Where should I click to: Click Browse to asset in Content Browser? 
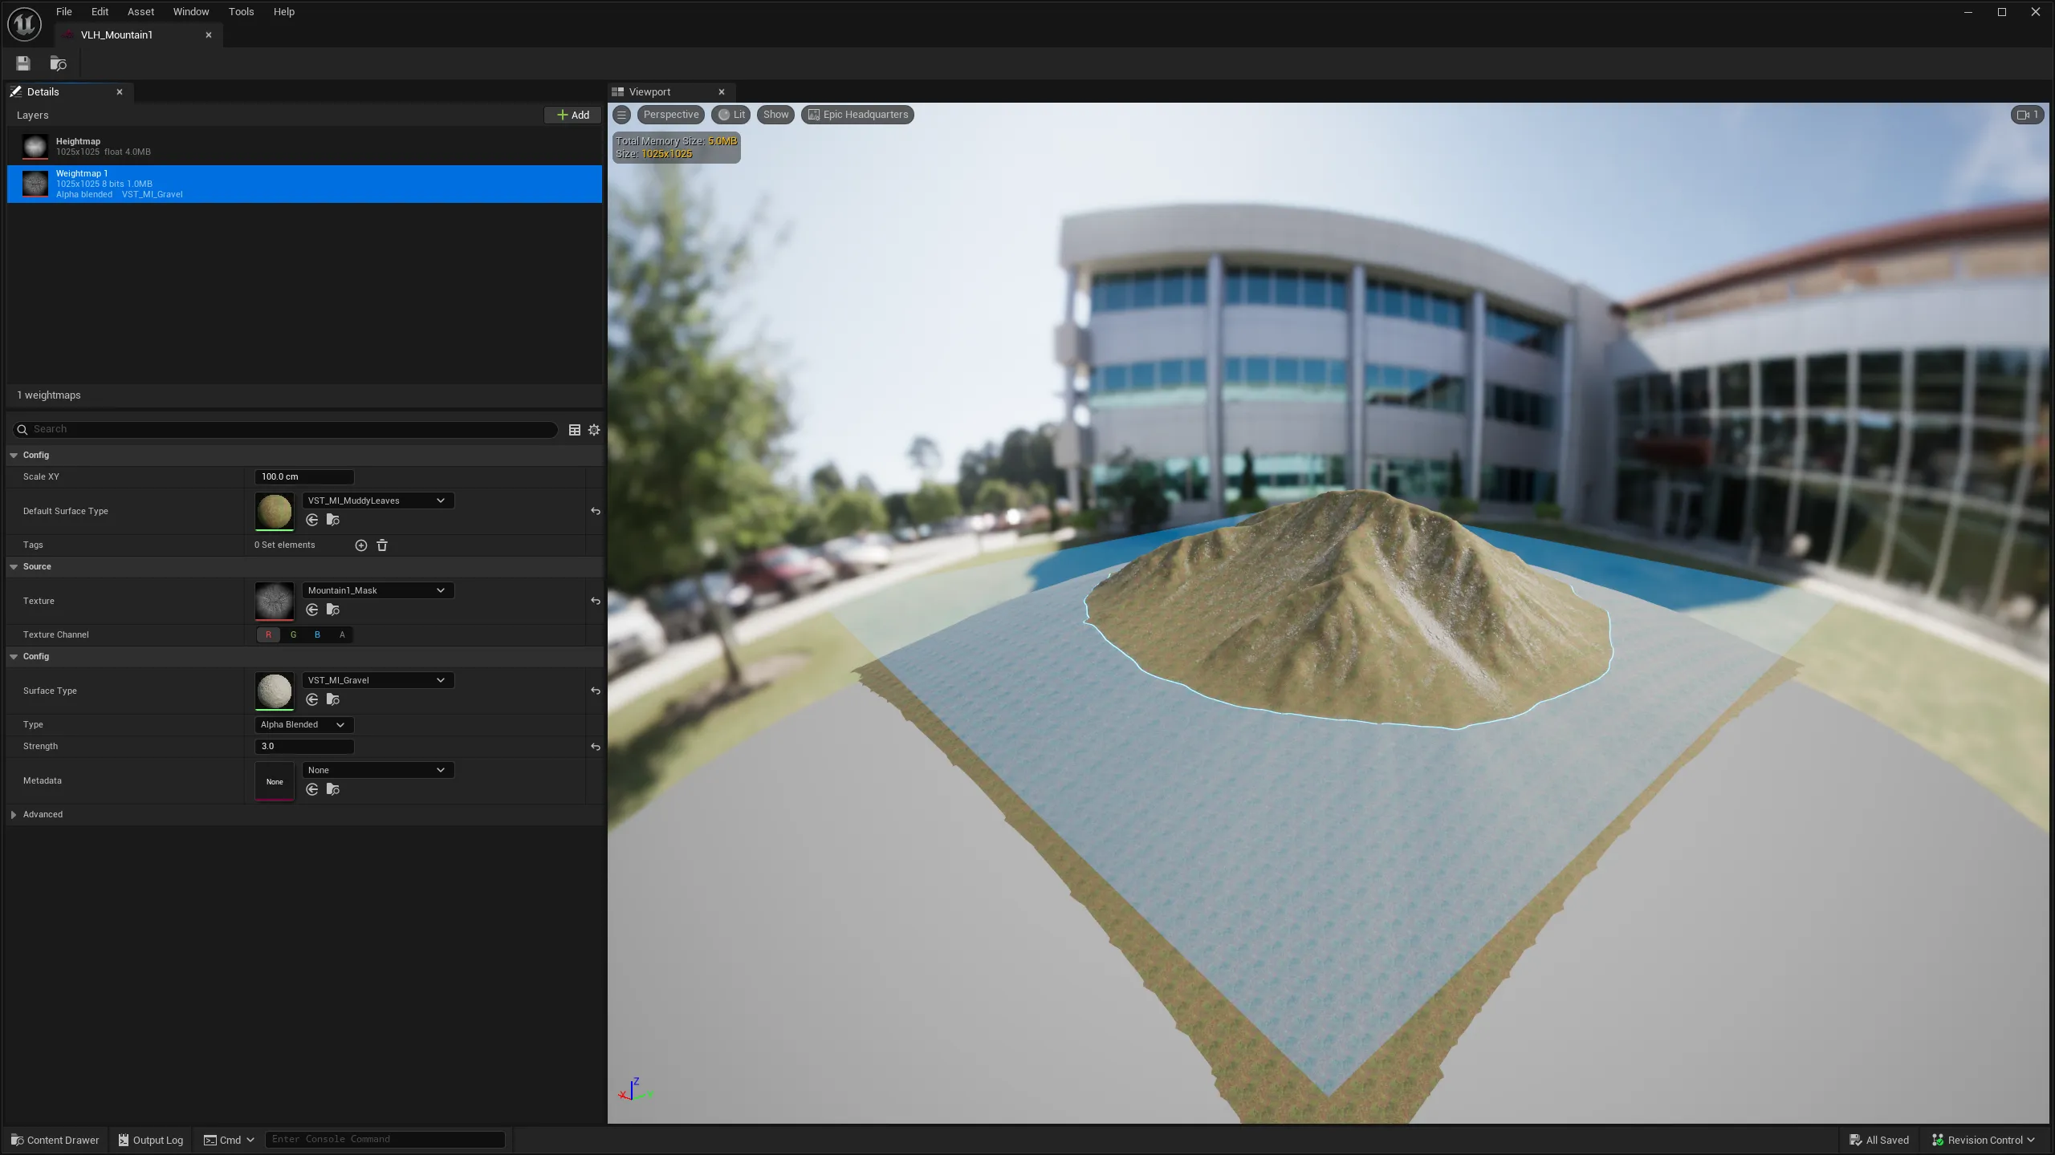(x=58, y=63)
